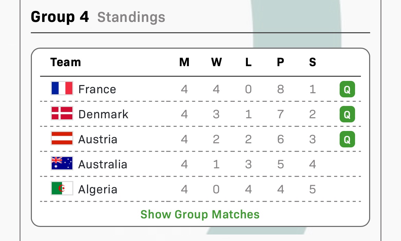Click the Denmark flag icon
Viewport: 401px width, 241px height.
(x=62, y=113)
